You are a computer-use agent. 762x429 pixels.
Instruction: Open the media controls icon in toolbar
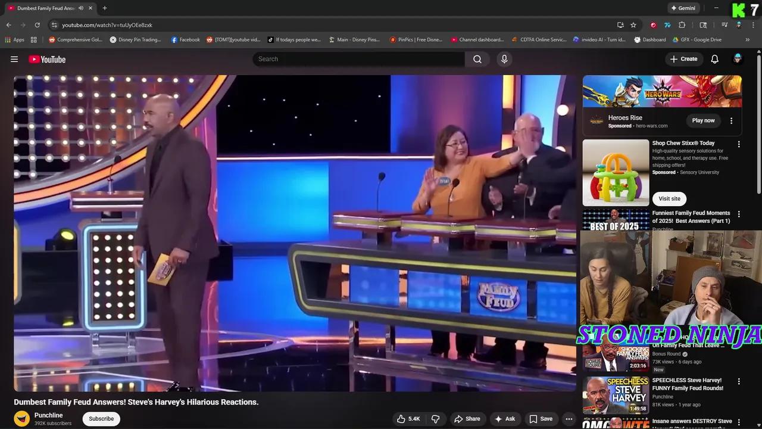point(724,25)
